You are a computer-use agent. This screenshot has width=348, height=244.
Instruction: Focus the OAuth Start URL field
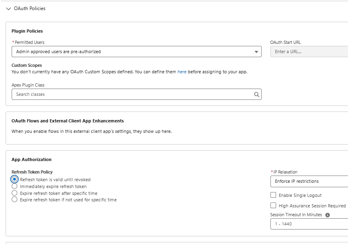pyautogui.click(x=309, y=52)
